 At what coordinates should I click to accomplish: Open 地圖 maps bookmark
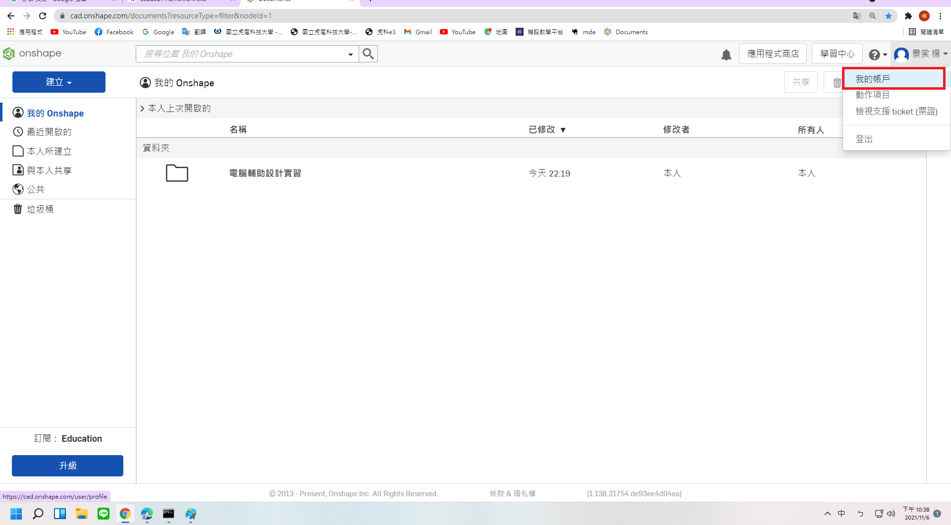[x=496, y=32]
